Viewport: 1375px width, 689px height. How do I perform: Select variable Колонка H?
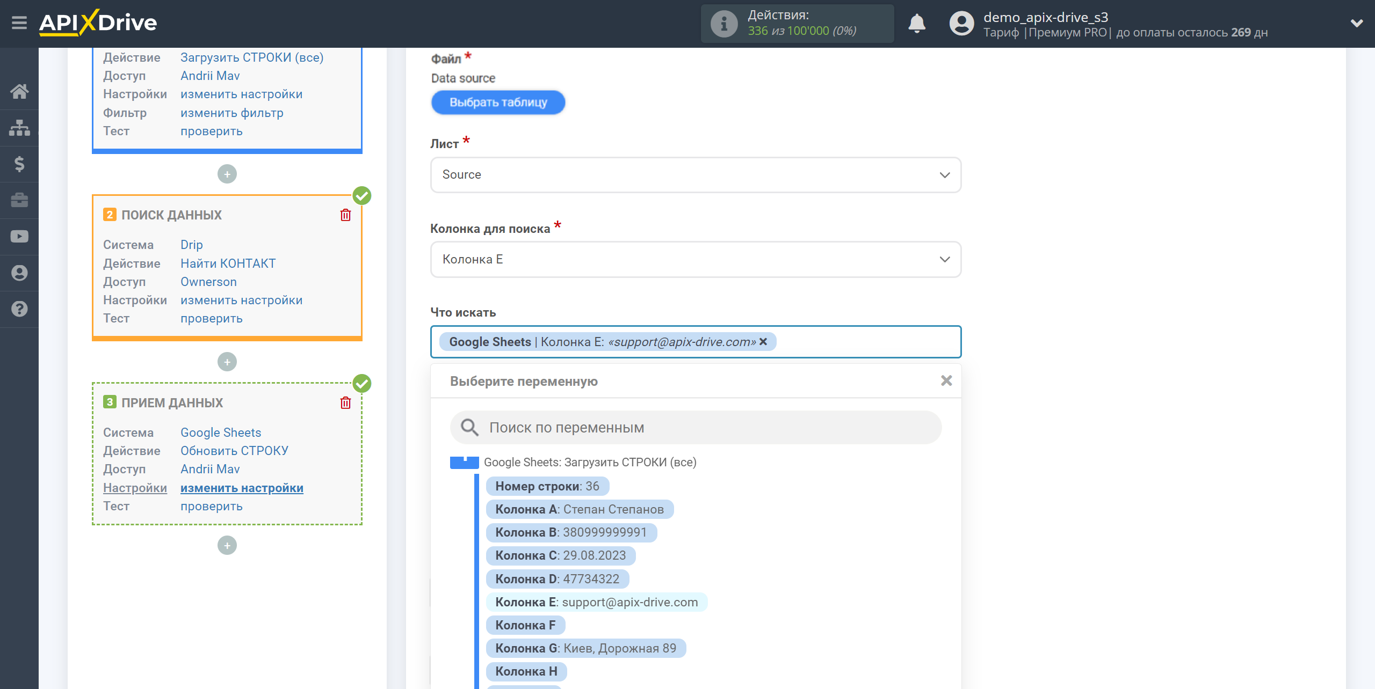tap(526, 671)
